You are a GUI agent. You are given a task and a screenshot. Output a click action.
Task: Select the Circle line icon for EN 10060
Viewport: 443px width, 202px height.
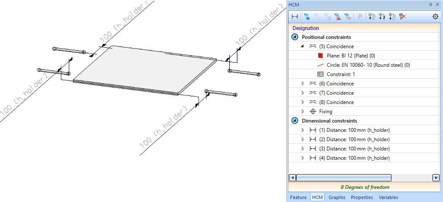pos(320,65)
